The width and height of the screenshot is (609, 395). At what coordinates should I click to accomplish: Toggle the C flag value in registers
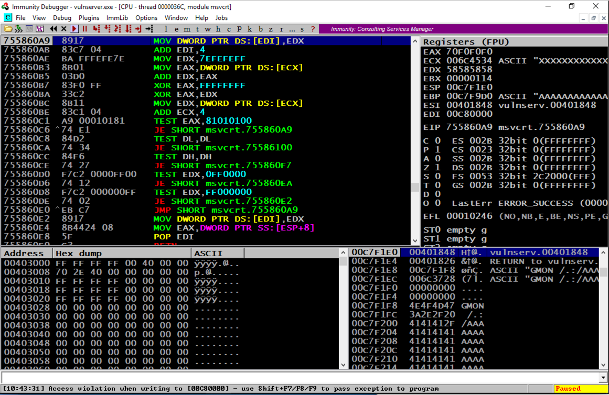click(x=437, y=140)
